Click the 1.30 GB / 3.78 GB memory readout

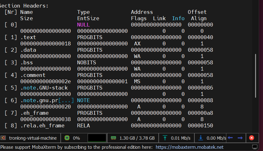137,138
